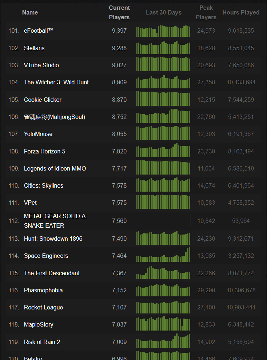This screenshot has height=360, width=267.
Task: Sort by Hours Played column header
Action: pyautogui.click(x=241, y=12)
